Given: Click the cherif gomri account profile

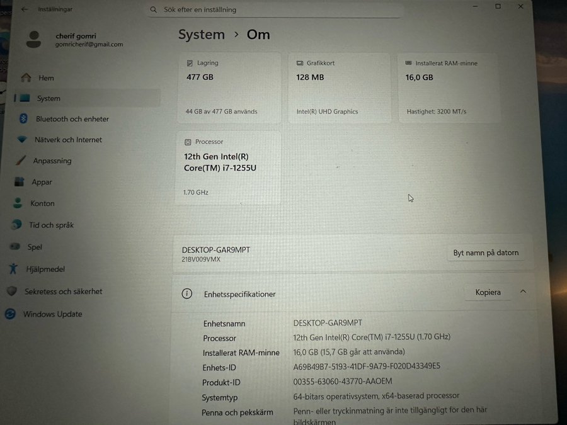Looking at the screenshot, I should 74,40.
